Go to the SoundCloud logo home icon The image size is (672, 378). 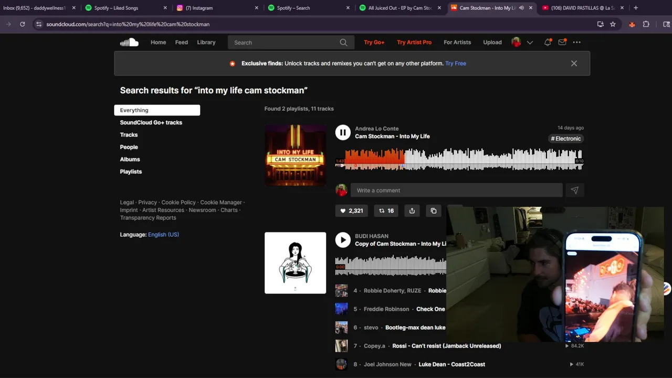pos(129,43)
